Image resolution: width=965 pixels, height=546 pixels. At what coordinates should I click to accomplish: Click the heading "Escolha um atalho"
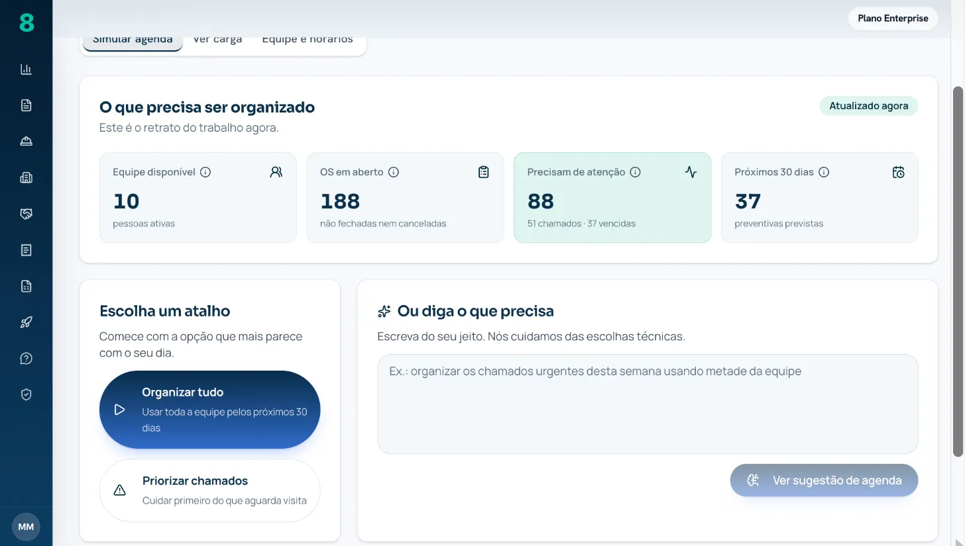[x=164, y=311]
